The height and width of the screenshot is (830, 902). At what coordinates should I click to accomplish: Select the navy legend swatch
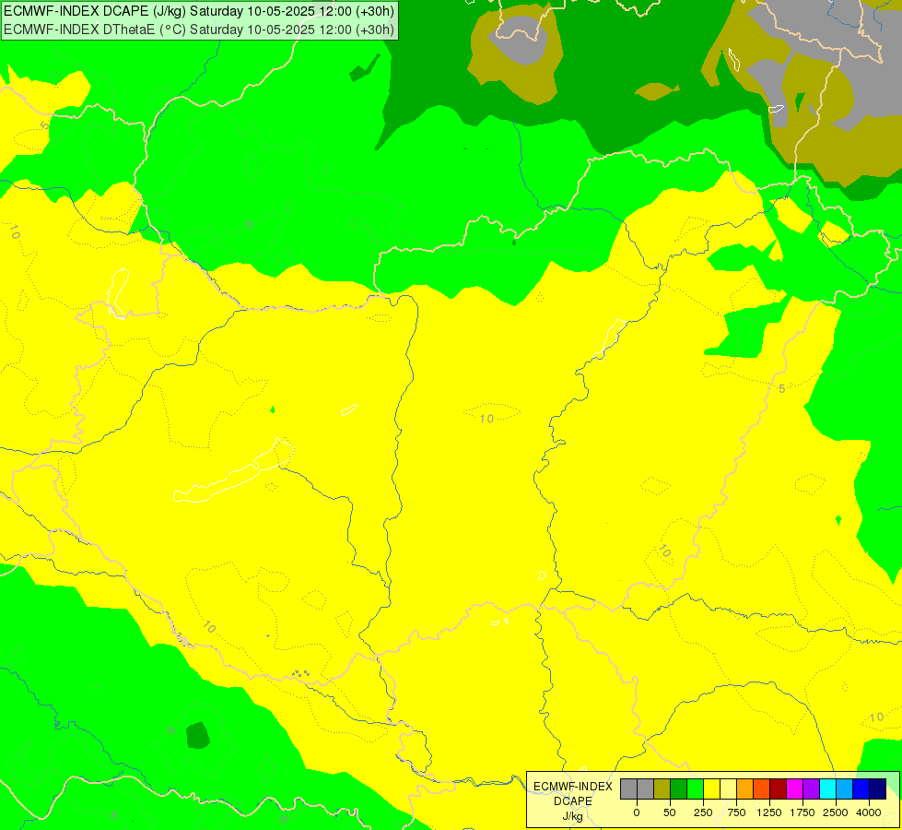point(878,789)
